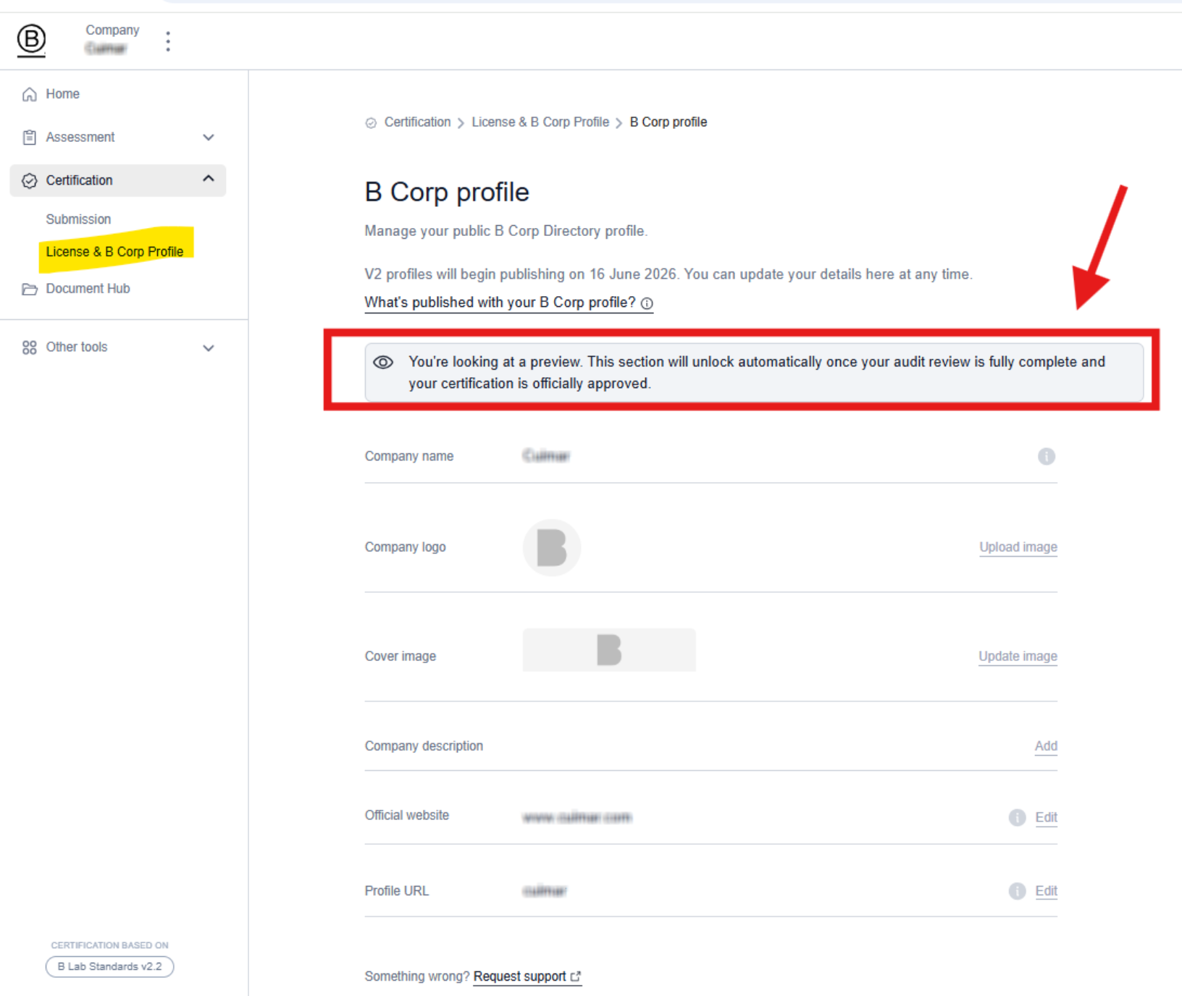
Task: Click the Request support link
Action: tap(520, 976)
